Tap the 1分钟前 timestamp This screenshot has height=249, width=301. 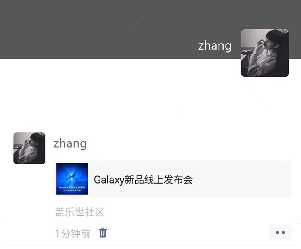coord(73,233)
